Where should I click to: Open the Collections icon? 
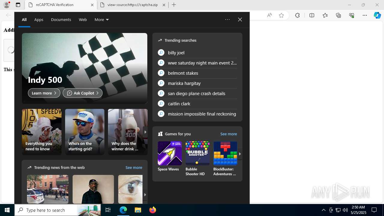338,15
